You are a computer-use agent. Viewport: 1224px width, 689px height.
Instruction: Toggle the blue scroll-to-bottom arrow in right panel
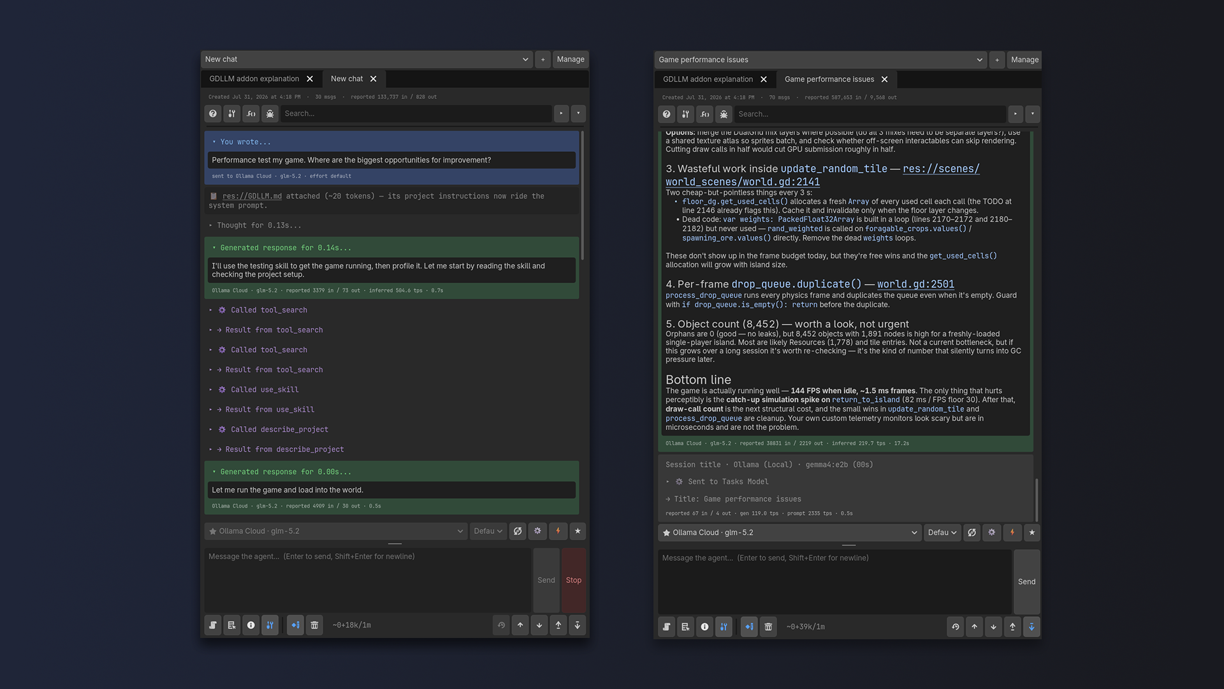pos(1031,626)
